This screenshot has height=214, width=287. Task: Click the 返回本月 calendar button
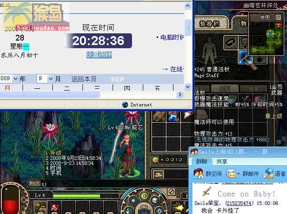[84, 79]
